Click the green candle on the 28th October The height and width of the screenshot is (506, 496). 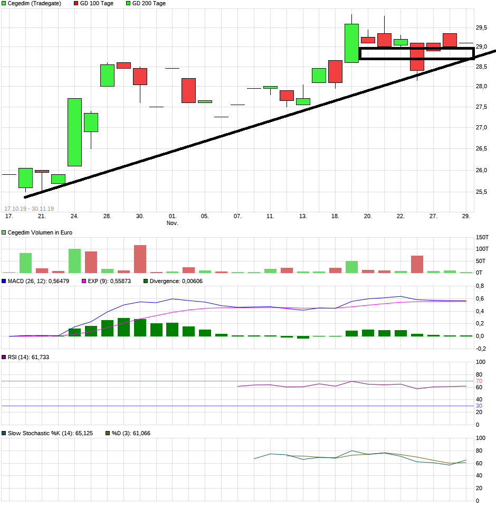click(x=107, y=76)
